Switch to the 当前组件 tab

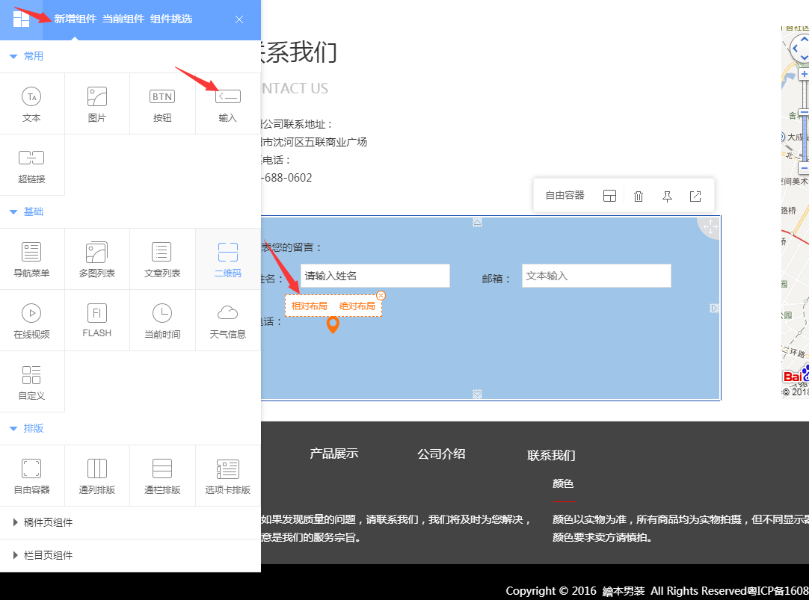pos(123,19)
